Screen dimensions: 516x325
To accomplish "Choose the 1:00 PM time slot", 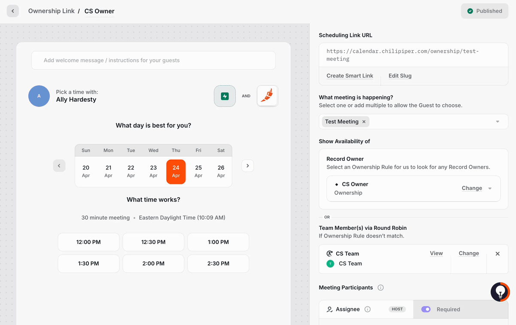I will (218, 242).
